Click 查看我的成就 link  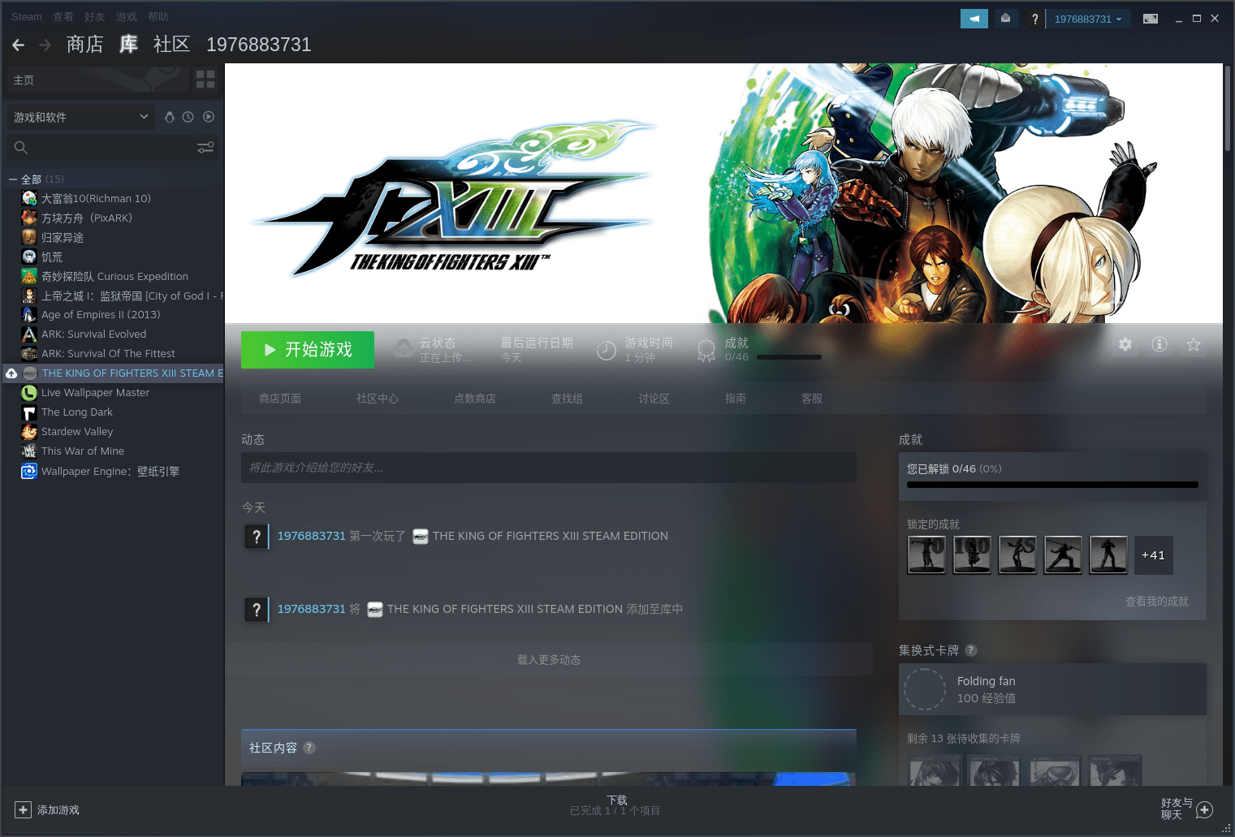click(1156, 602)
